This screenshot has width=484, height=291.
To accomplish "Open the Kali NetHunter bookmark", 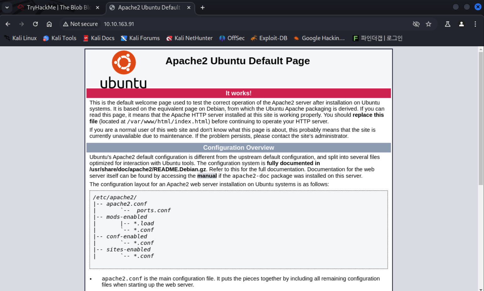I will (x=189, y=38).
